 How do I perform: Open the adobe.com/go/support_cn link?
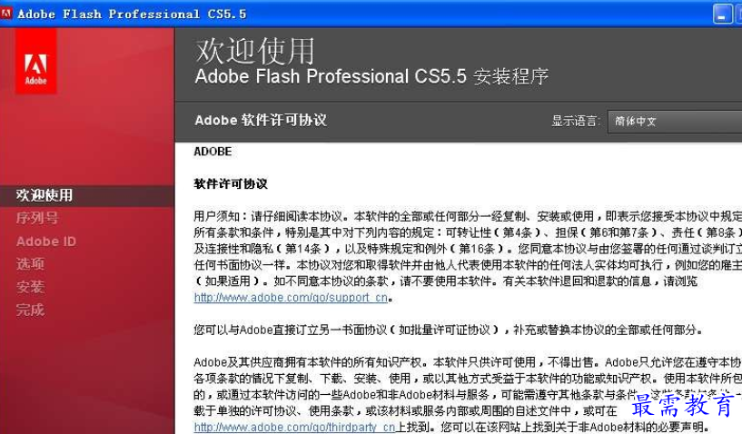(x=291, y=298)
